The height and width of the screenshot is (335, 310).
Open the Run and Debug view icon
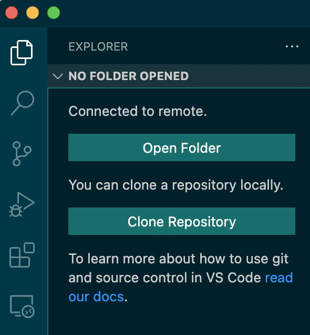click(22, 204)
